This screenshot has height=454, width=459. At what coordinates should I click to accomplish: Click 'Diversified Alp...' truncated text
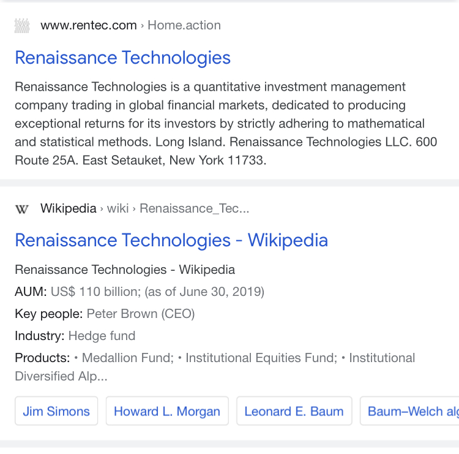[61, 376]
